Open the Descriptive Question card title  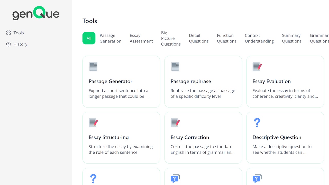[277, 137]
